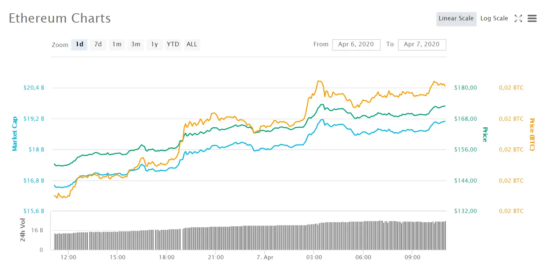Select the 1d zoom range

point(79,44)
